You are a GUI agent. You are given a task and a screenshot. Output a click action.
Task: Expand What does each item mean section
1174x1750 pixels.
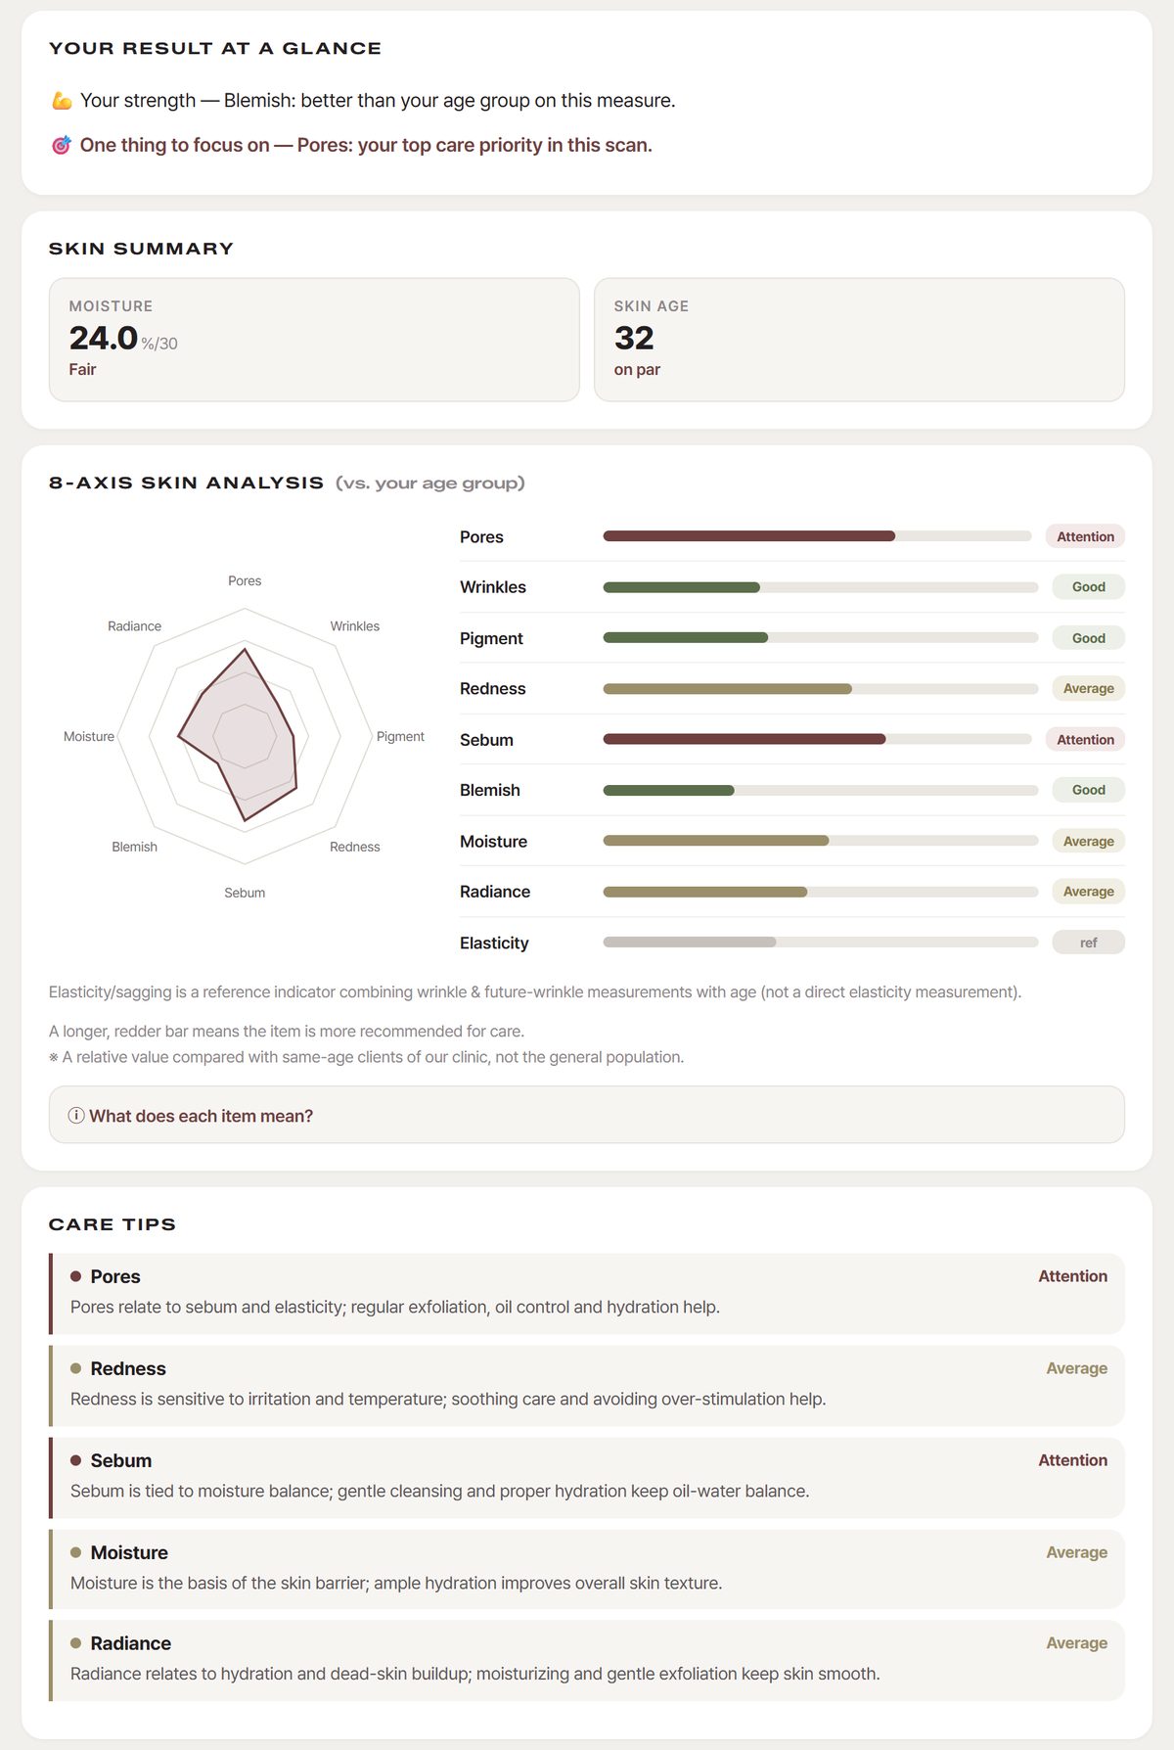click(x=587, y=1115)
